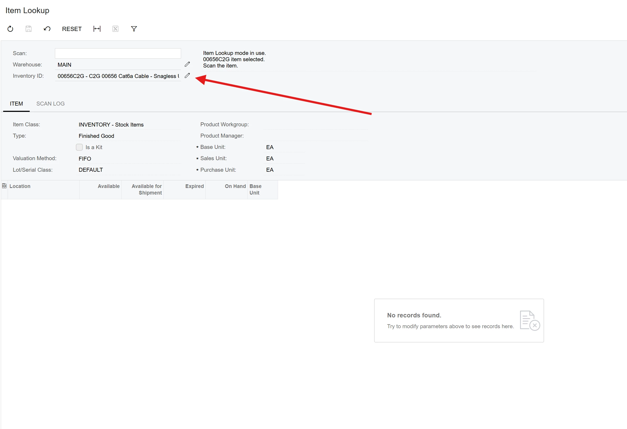
Task: Click the pencil edit icon beside Inventory ID
Action: coord(187,75)
